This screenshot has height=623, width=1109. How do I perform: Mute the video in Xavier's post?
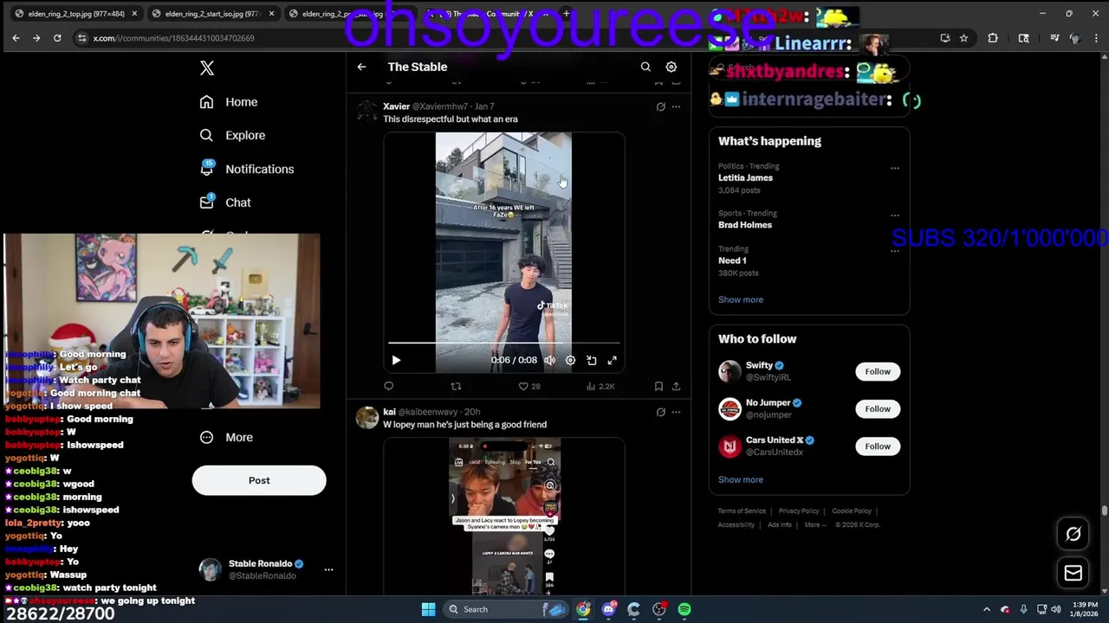click(x=549, y=360)
